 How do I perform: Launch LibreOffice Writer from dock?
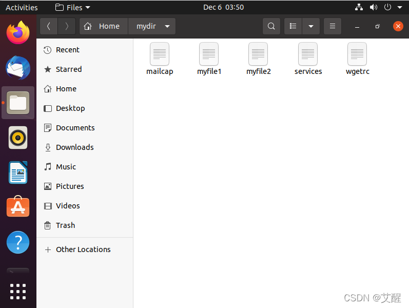point(18,172)
